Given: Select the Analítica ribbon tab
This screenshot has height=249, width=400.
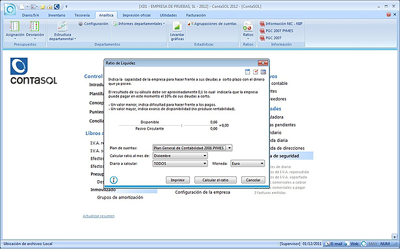Looking at the screenshot, I should pyautogui.click(x=106, y=16).
